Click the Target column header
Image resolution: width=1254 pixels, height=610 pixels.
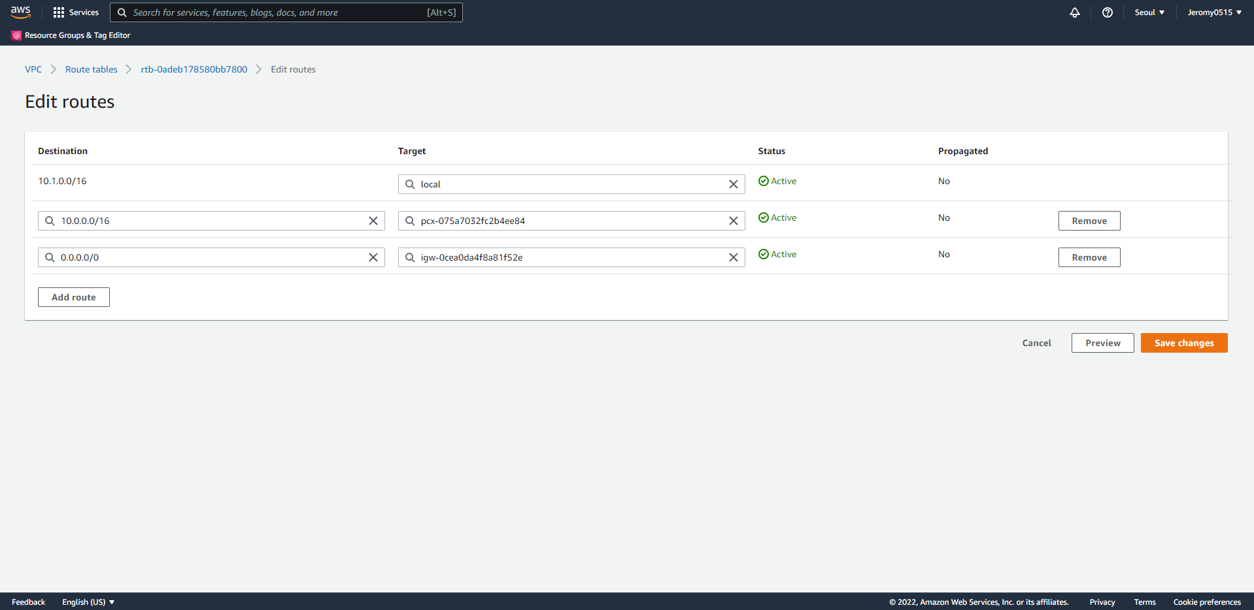point(412,151)
